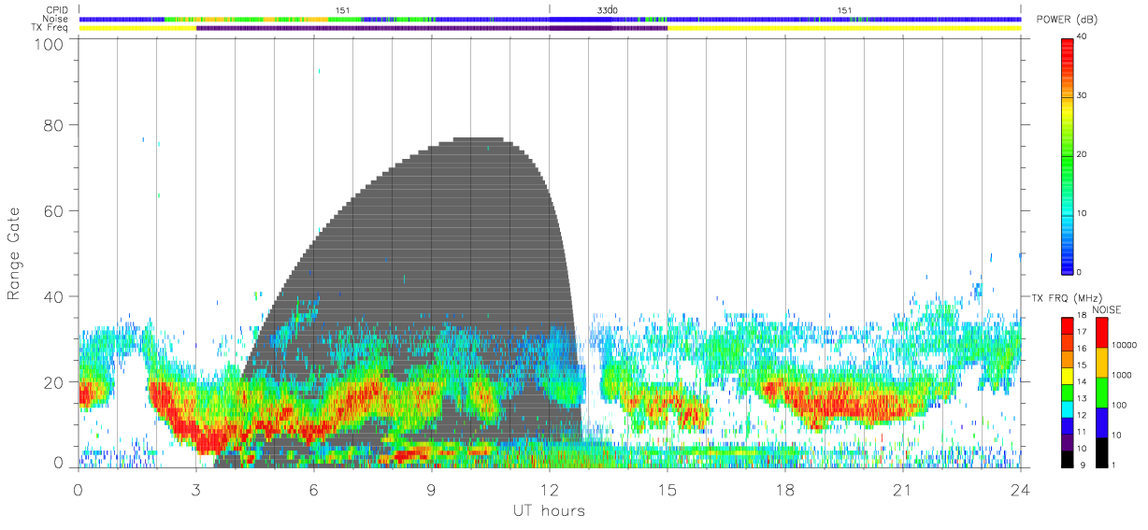
Task: Click the TX Freq row label
Action: 50,27
